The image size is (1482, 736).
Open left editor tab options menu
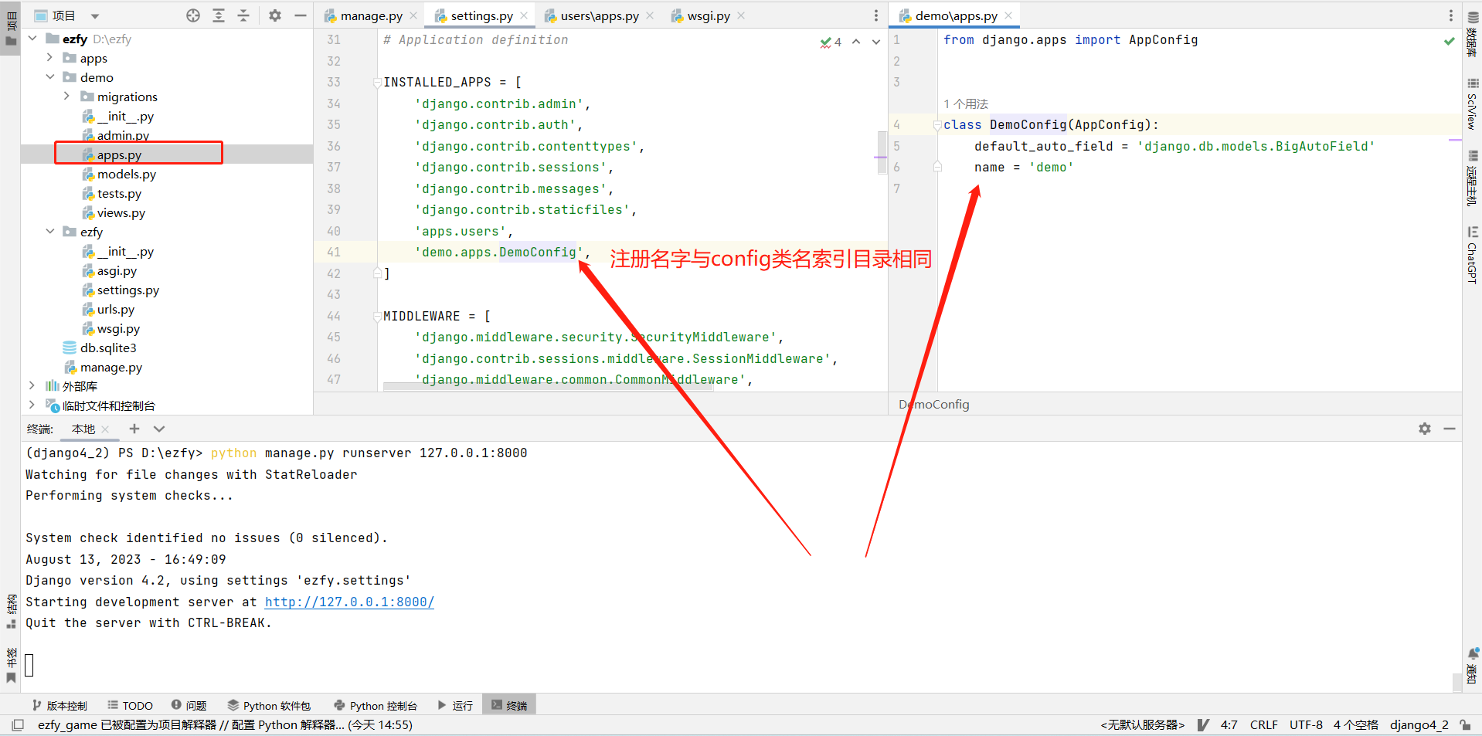875,15
